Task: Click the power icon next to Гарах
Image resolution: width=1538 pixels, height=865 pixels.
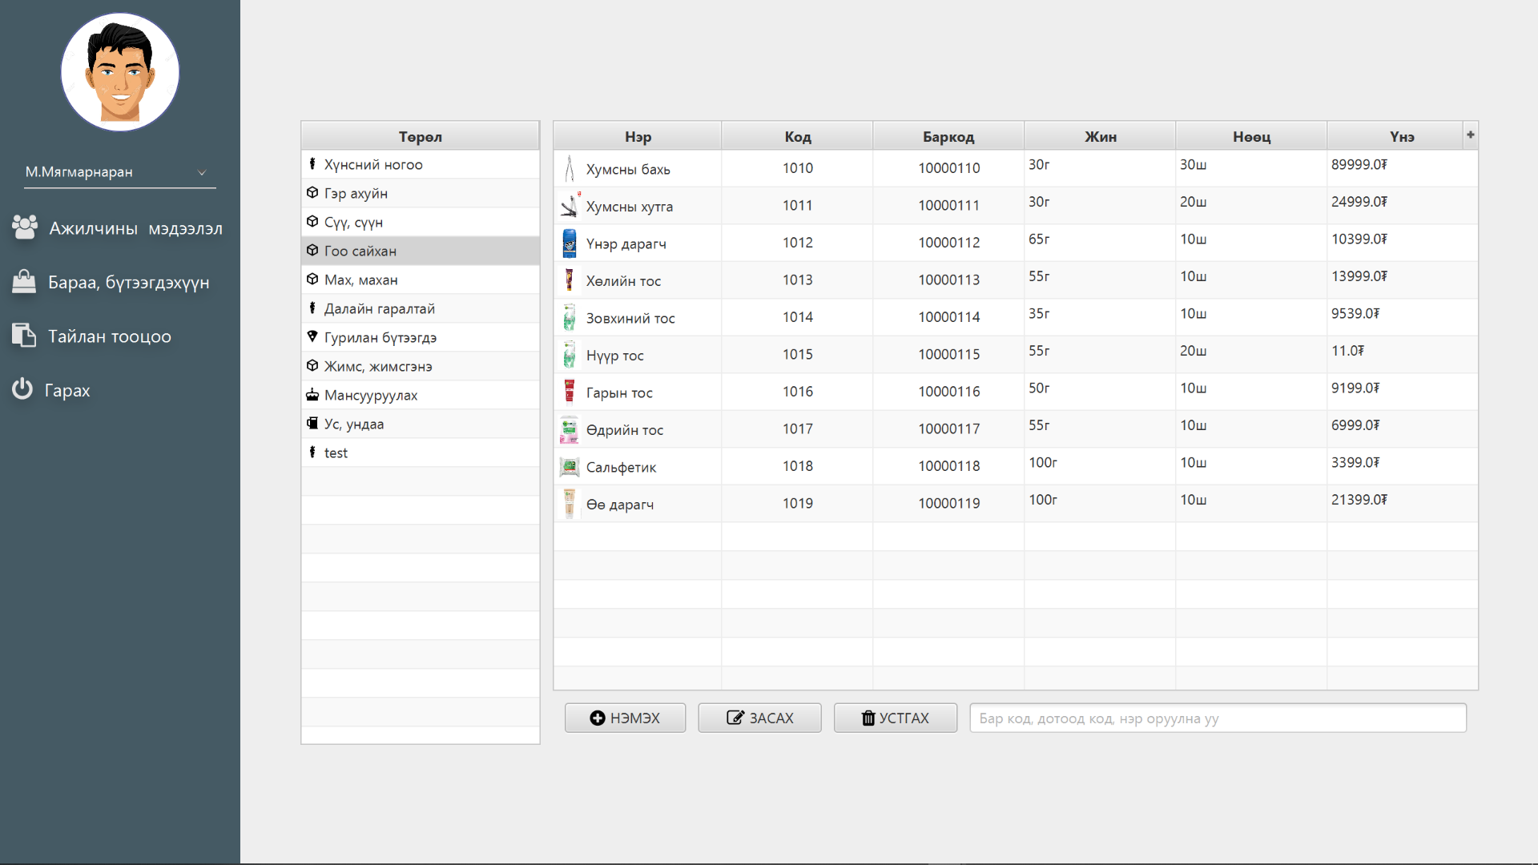Action: click(22, 390)
